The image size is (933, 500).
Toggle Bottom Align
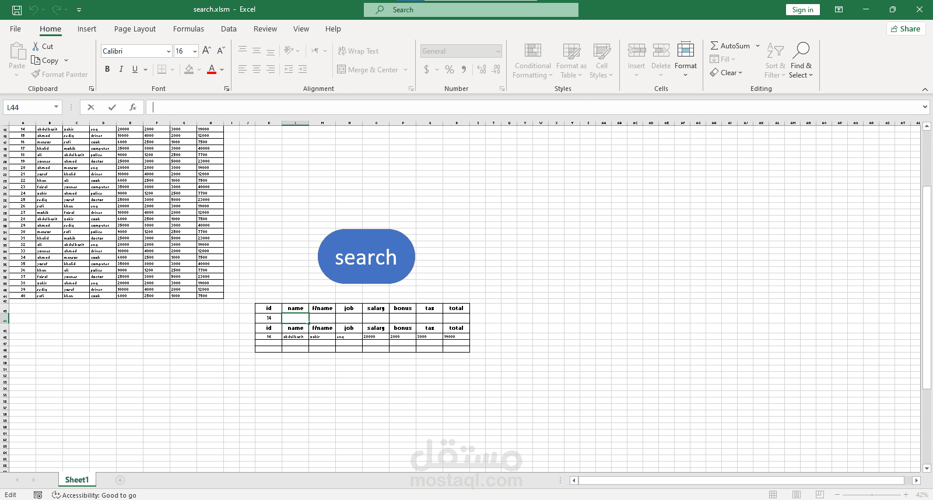coord(271,51)
